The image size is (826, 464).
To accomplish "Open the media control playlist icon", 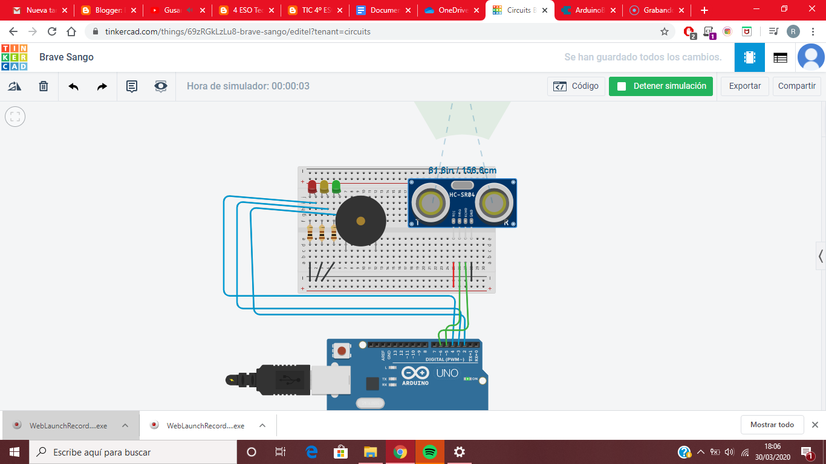I will (773, 31).
